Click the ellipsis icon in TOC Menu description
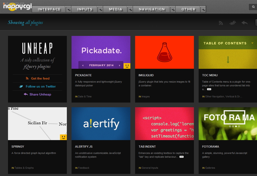The width and height of the screenshot is (257, 176). coord(209,89)
